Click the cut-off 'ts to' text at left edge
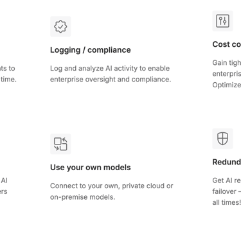241x235 pixels. (x=8, y=68)
